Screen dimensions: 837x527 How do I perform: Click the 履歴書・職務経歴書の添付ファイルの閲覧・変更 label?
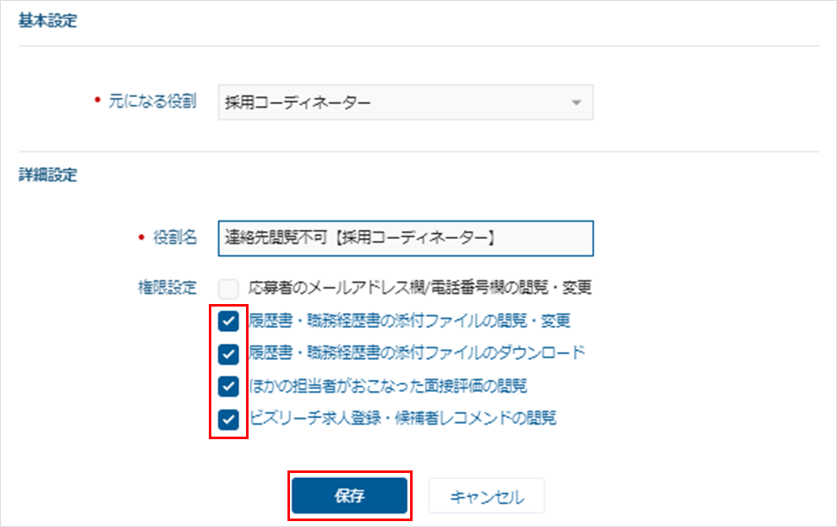point(409,321)
